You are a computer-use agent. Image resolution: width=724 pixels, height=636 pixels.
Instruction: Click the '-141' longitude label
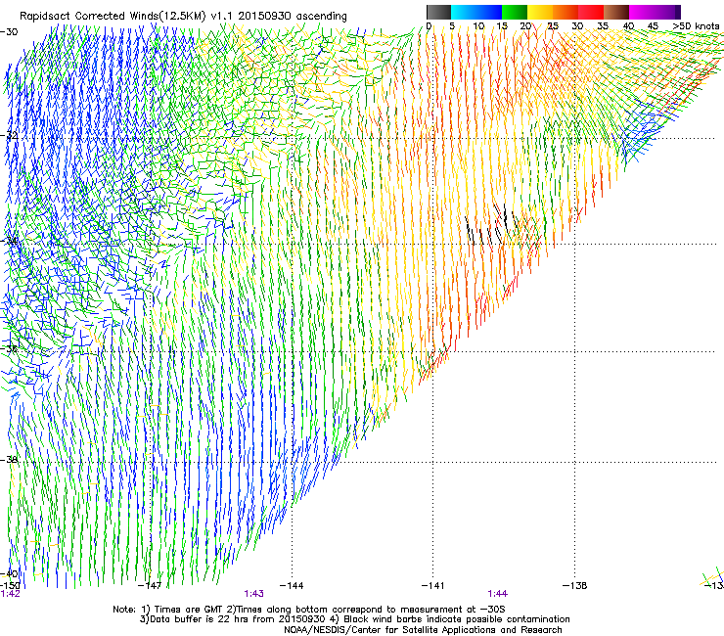(432, 586)
